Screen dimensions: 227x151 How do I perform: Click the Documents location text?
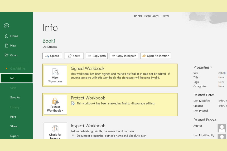click(x=50, y=47)
